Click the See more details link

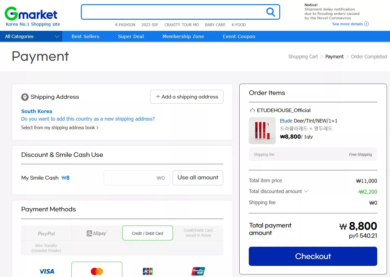click(x=347, y=24)
